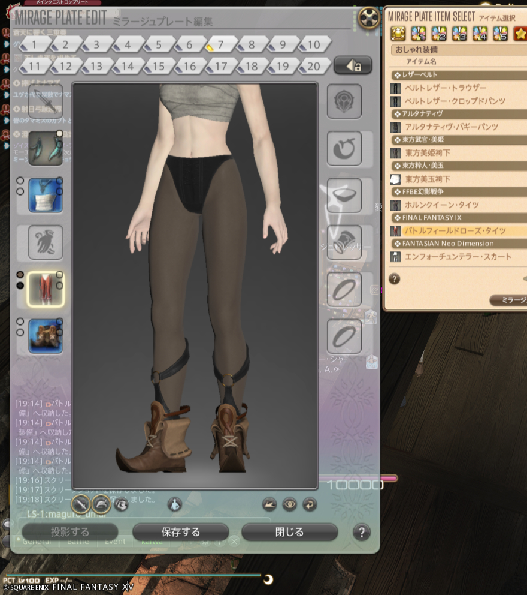Click the first dye color dot on legs slot
This screenshot has height=595, width=527.
(x=20, y=275)
